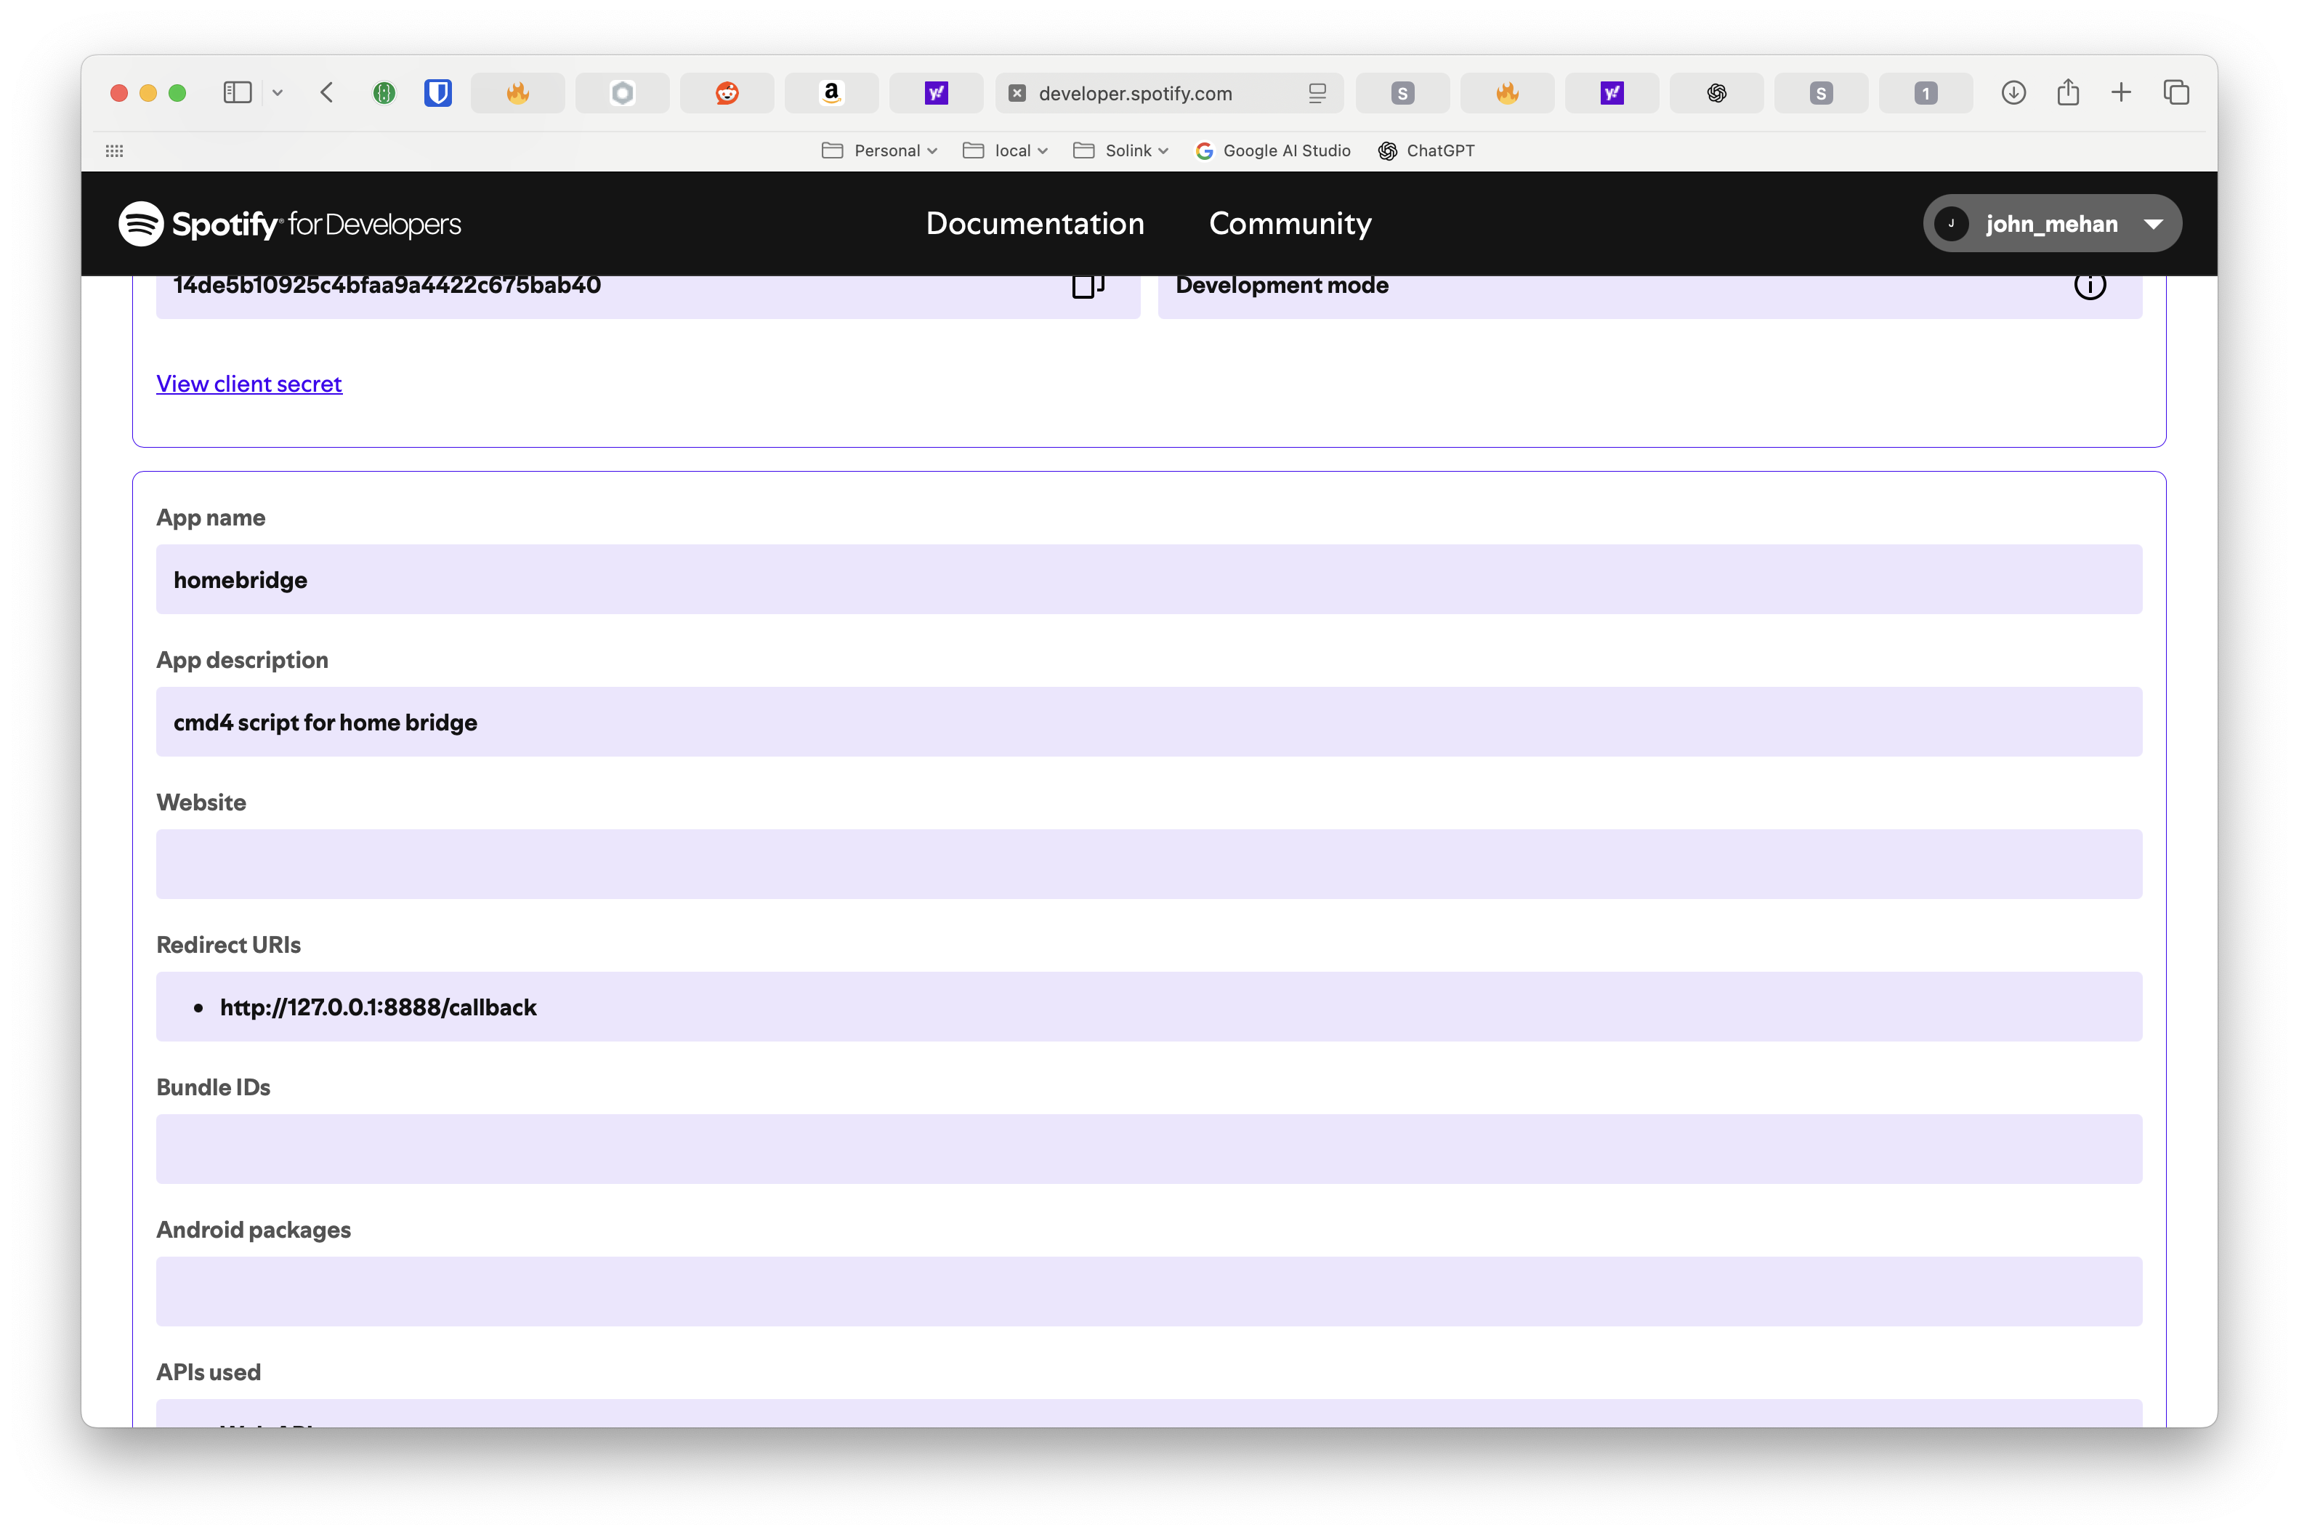Expand the Personal bookmarks folder
This screenshot has width=2299, height=1535.
(x=879, y=150)
